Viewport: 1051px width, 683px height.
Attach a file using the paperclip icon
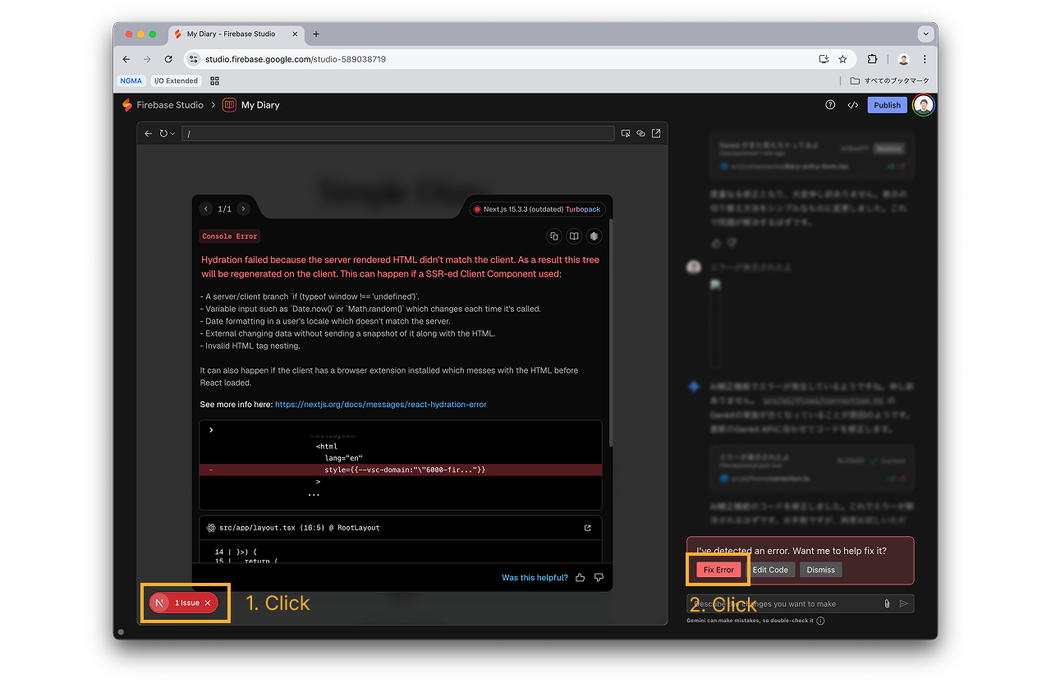tap(886, 603)
